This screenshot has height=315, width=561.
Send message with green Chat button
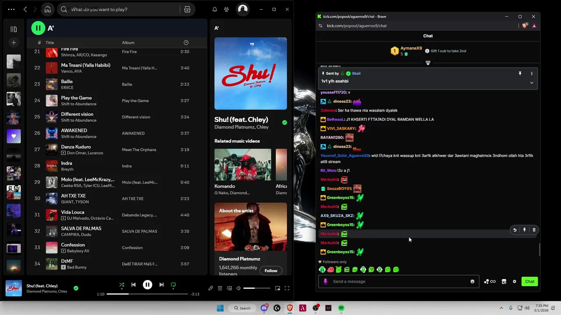530,281
